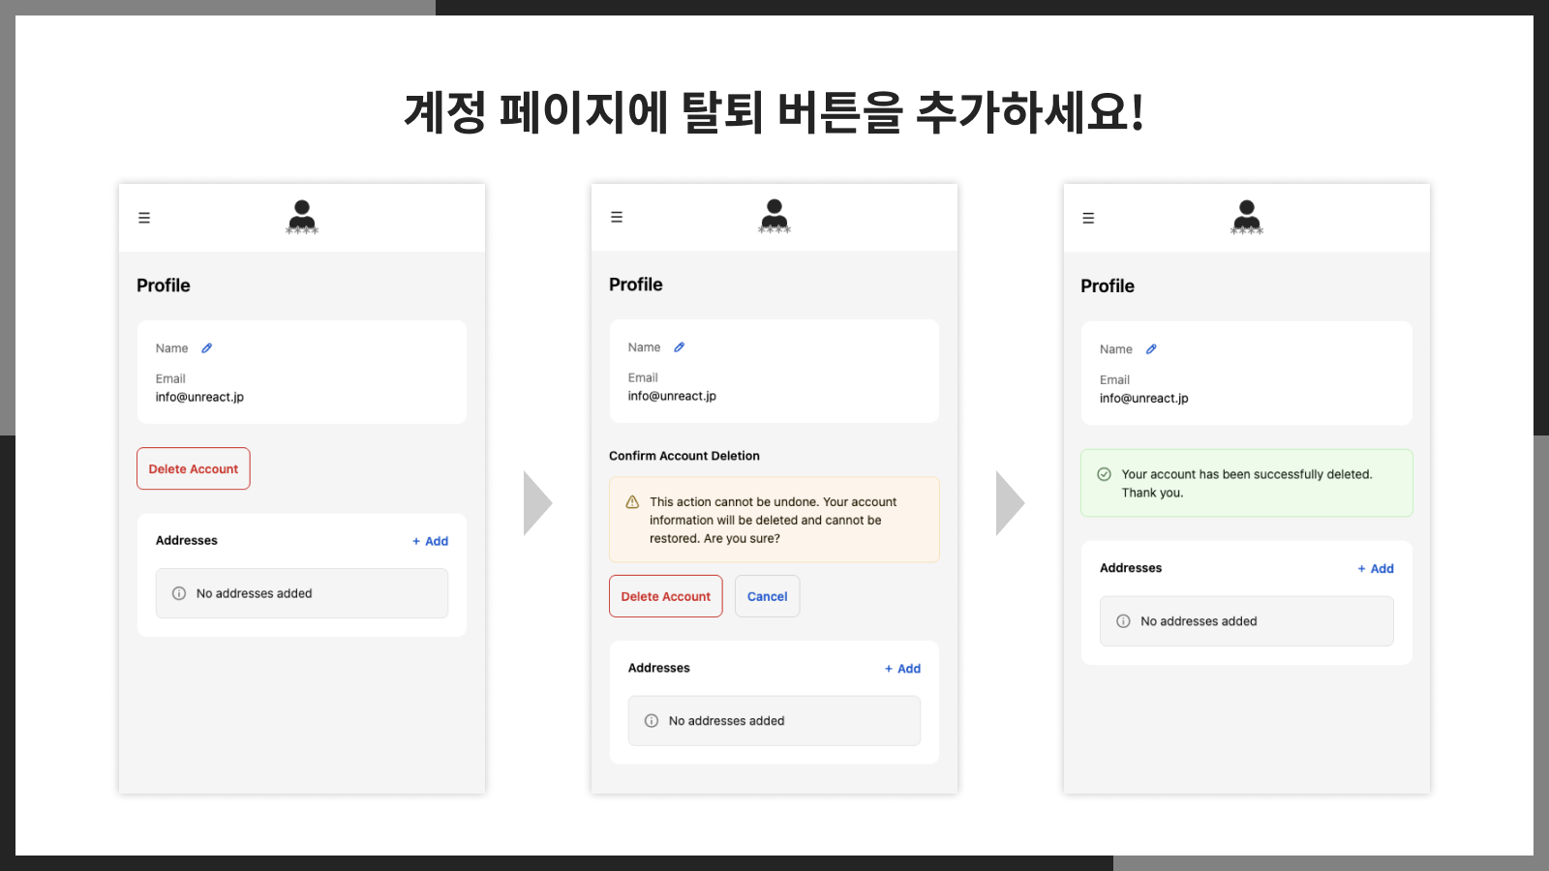Click info@unreact.jp email in the first screen

click(x=199, y=397)
